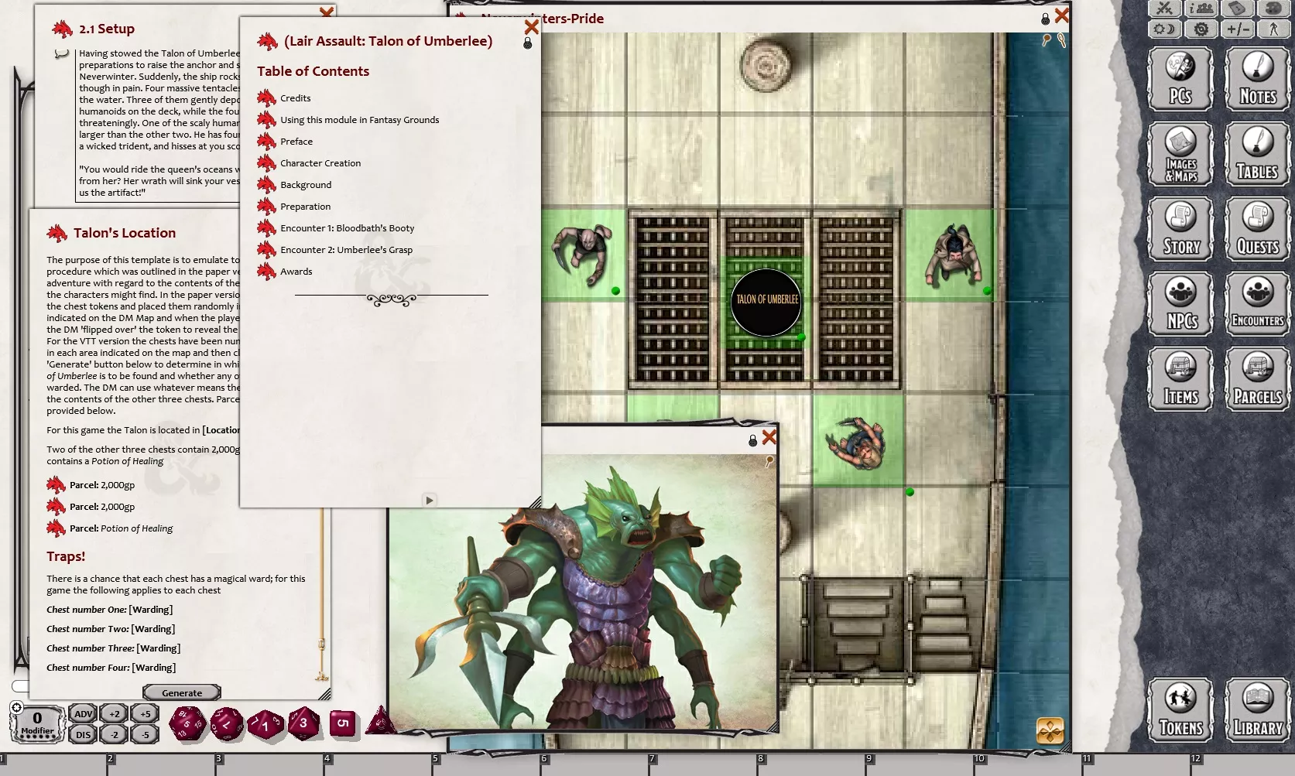The image size is (1295, 776).
Task: Toggle the -5 modifier button
Action: point(145,735)
